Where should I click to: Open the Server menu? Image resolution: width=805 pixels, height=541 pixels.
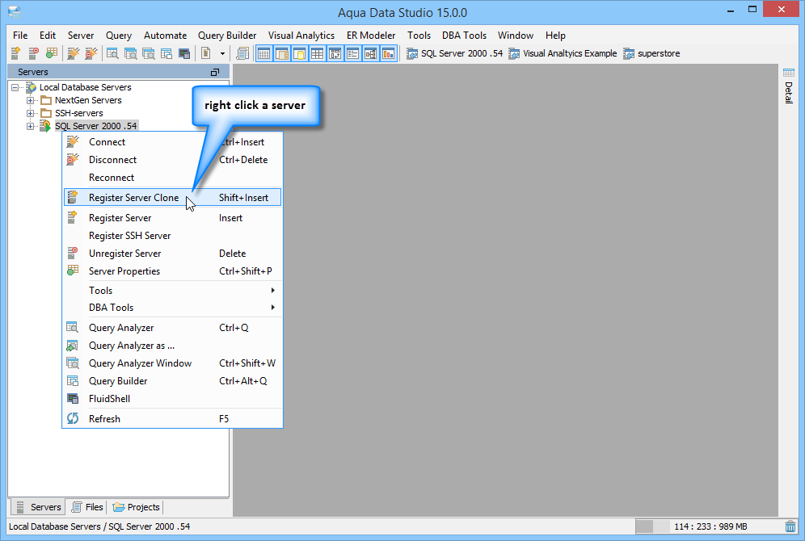coord(81,36)
